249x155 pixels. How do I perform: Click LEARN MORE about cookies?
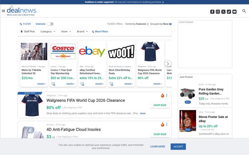pos(158,147)
